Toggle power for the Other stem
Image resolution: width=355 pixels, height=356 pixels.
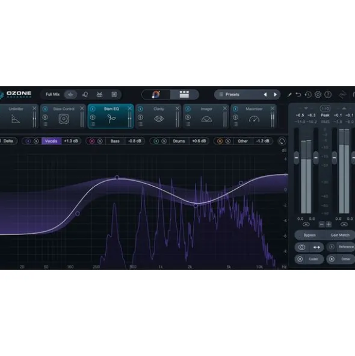pyautogui.click(x=220, y=141)
